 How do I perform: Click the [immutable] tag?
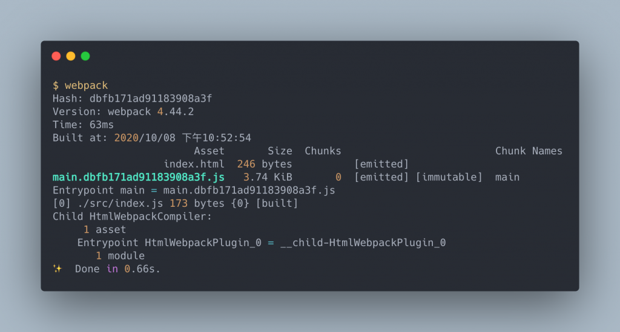click(x=449, y=177)
